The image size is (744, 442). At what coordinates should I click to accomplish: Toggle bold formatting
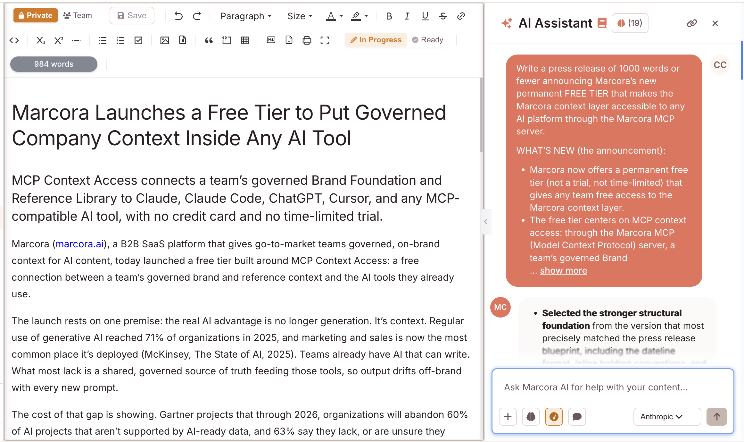click(x=389, y=16)
